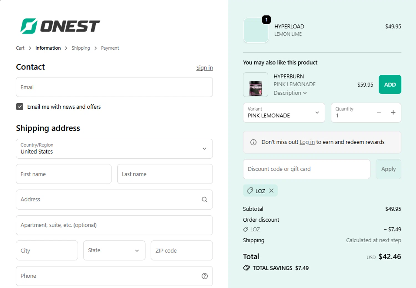Focus the Last name field
Screen dimensions: 416x288
click(165, 174)
